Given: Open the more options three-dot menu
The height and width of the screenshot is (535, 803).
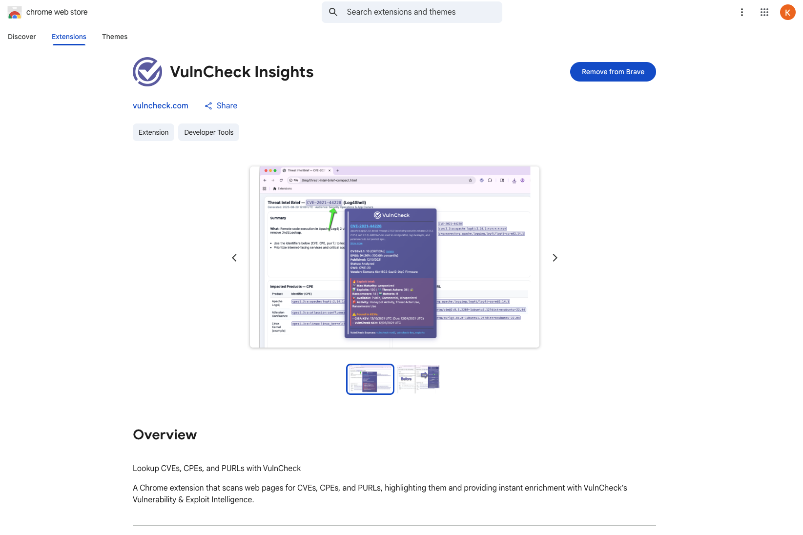Looking at the screenshot, I should click(741, 12).
